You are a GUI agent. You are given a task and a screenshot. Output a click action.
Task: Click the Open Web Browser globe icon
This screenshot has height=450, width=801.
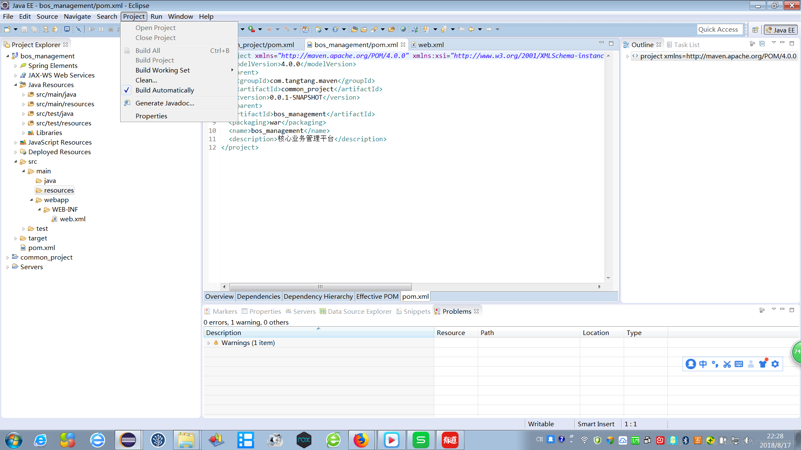click(x=403, y=29)
